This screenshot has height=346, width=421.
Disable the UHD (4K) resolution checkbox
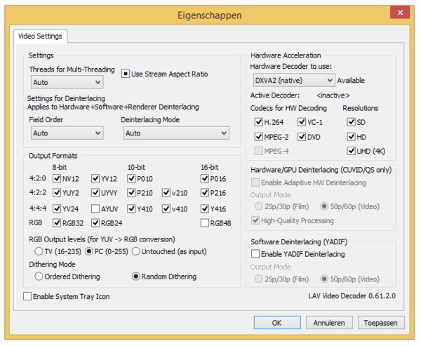[x=351, y=151]
